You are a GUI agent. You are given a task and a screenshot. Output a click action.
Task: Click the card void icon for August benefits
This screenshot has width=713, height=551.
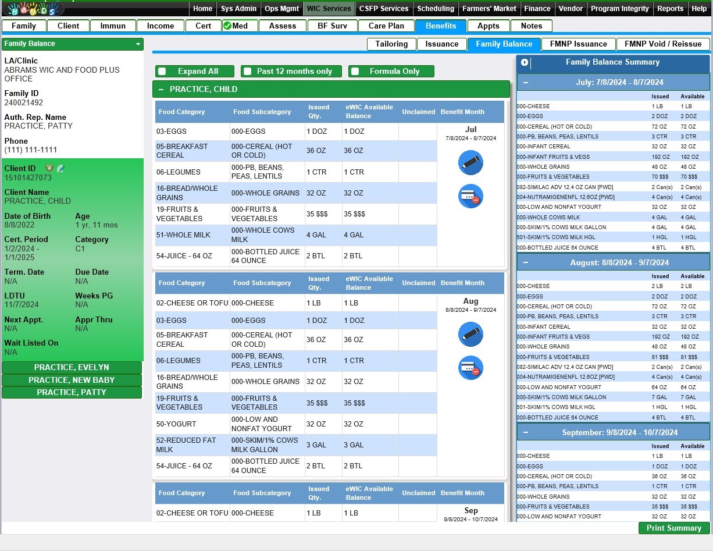[x=470, y=368]
